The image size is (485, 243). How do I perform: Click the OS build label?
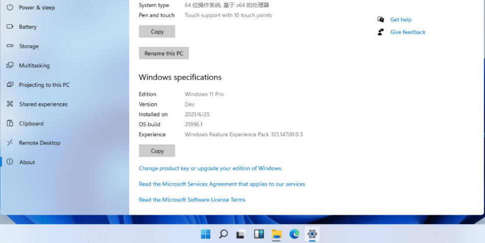tap(150, 124)
